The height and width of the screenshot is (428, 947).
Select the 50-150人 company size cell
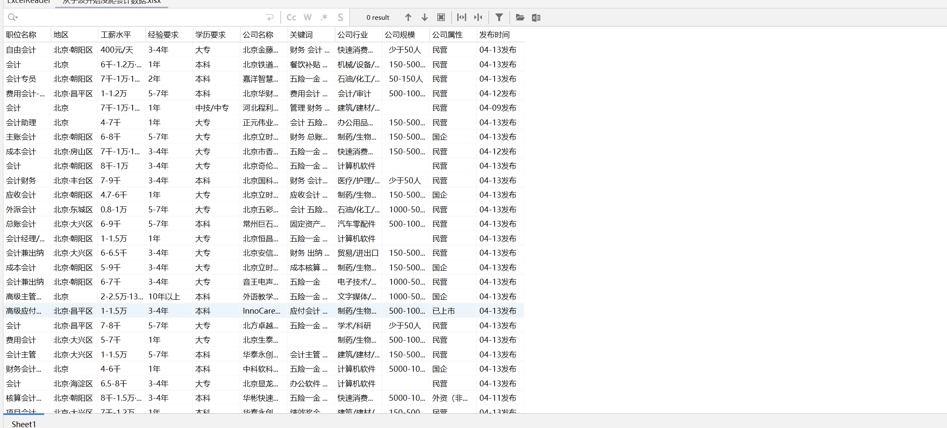(406, 79)
